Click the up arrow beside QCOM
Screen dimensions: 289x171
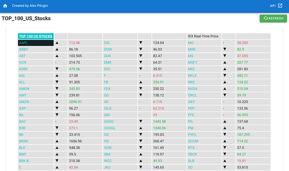pyautogui.click(x=225, y=141)
